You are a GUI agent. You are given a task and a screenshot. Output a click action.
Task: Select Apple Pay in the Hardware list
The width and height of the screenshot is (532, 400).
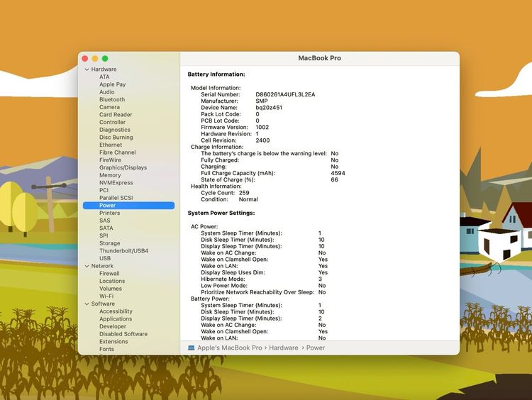click(x=112, y=84)
